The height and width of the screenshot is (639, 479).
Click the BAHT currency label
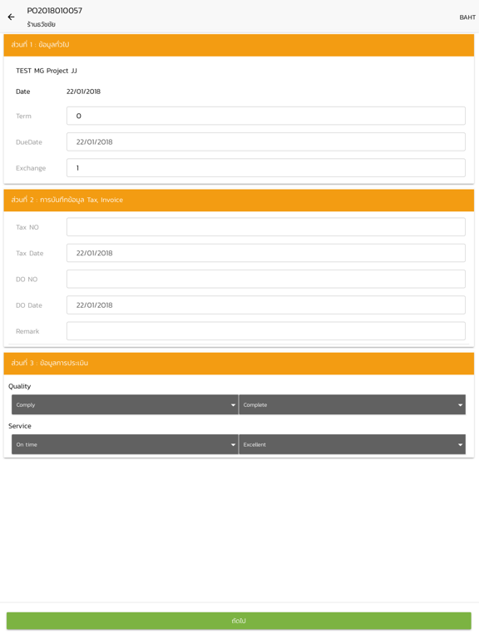pyautogui.click(x=467, y=17)
